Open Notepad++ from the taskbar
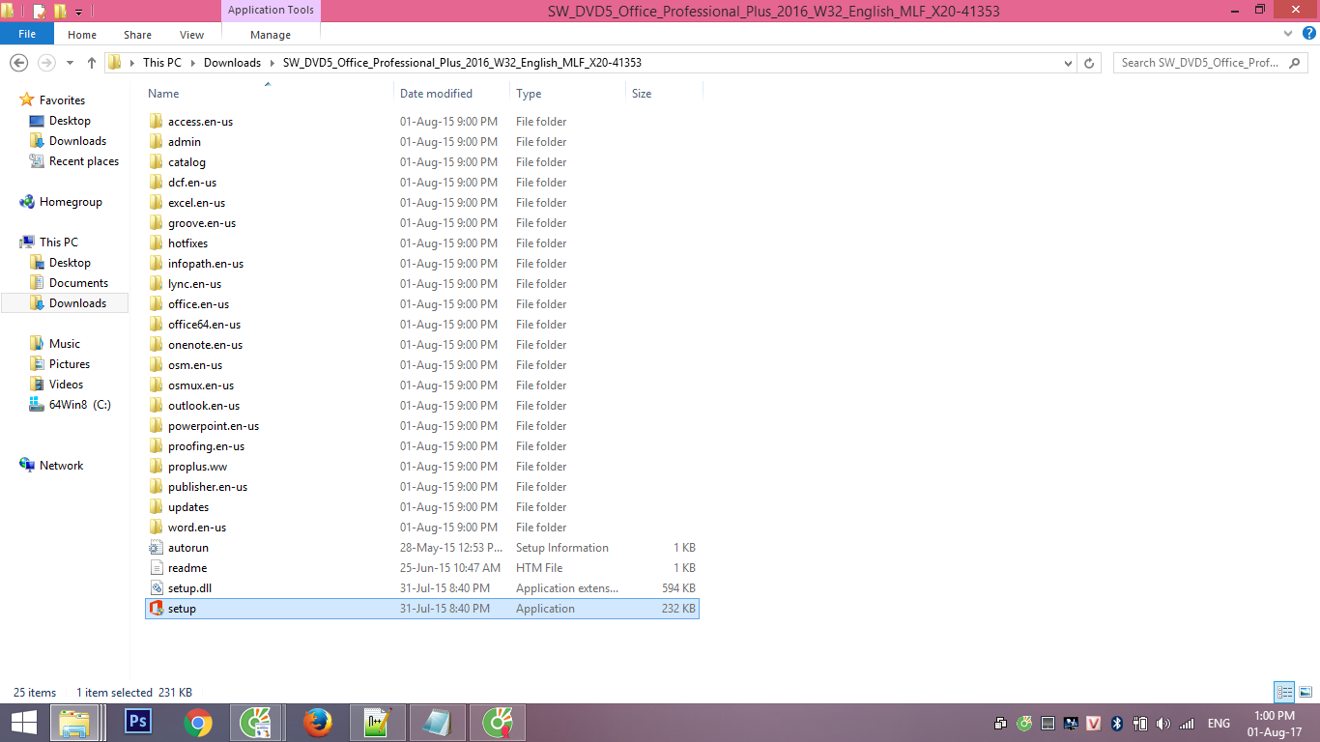 click(x=377, y=723)
